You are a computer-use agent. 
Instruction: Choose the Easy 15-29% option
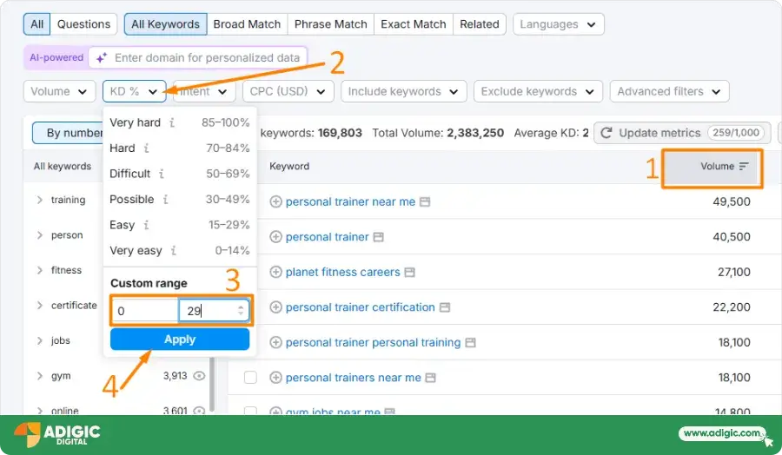[x=180, y=225]
